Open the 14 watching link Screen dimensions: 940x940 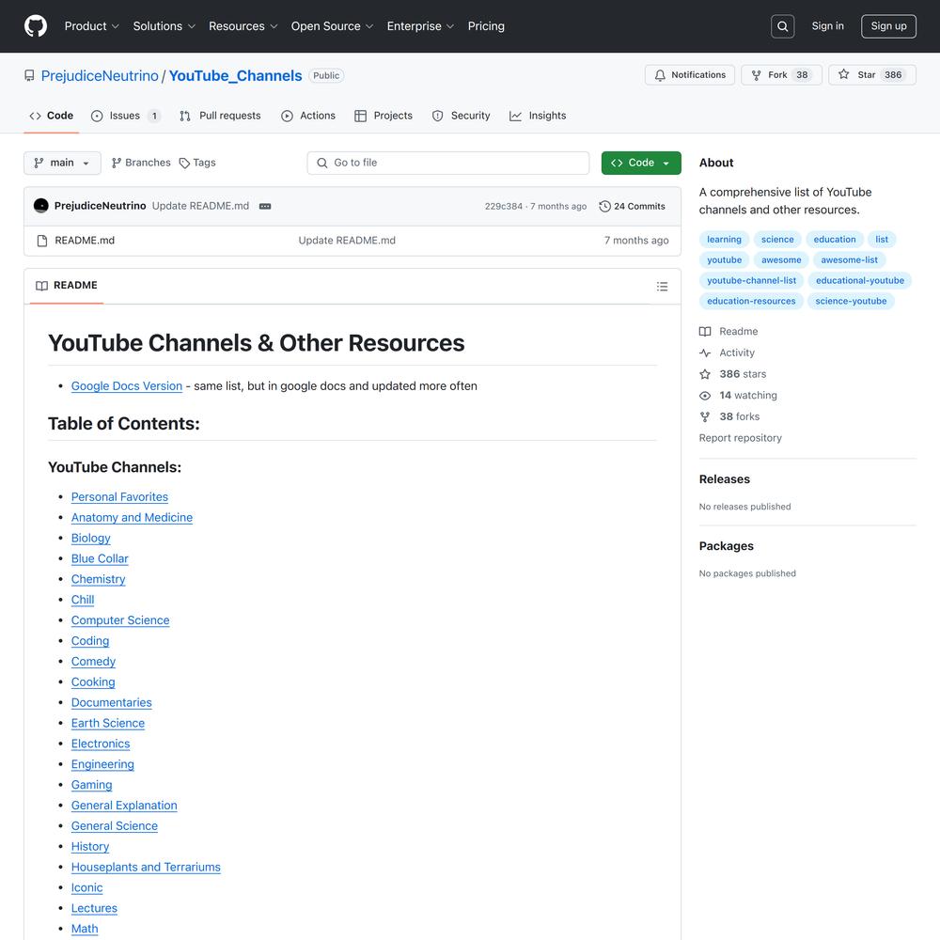click(x=738, y=395)
